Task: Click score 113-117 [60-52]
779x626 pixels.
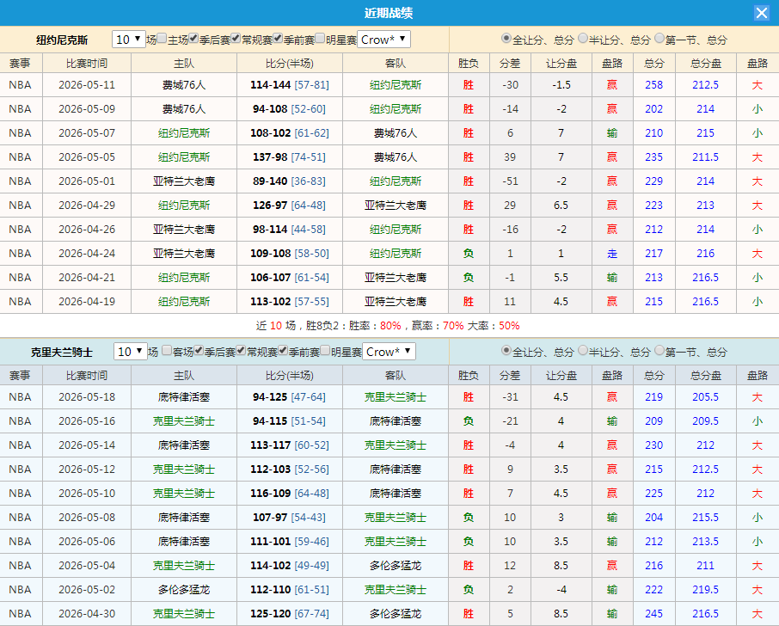Action: (x=290, y=445)
